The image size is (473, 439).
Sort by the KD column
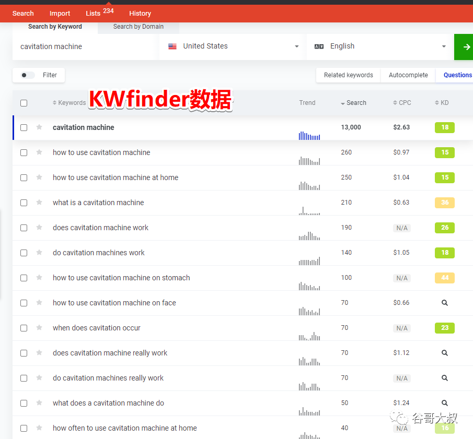point(442,103)
